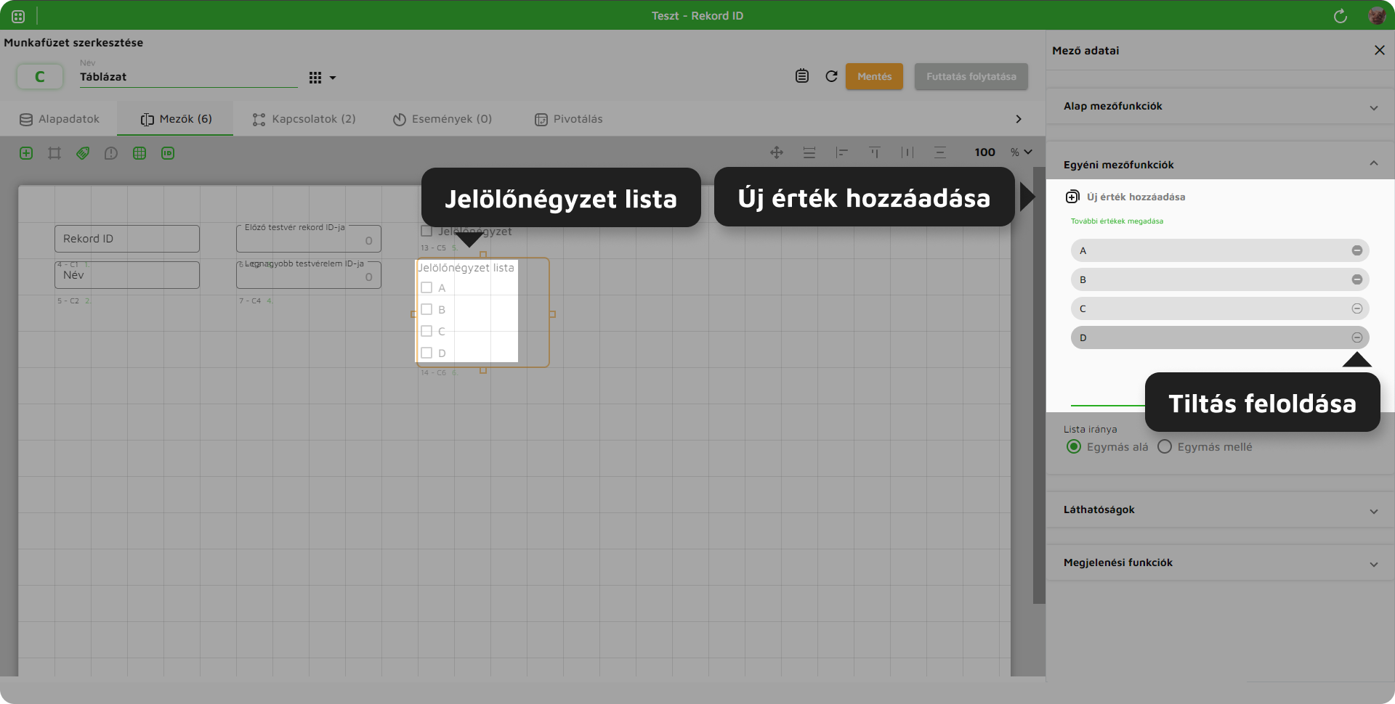Viewport: 1395px width, 704px height.
Task: Add a new field with green plus icon
Action: click(26, 153)
